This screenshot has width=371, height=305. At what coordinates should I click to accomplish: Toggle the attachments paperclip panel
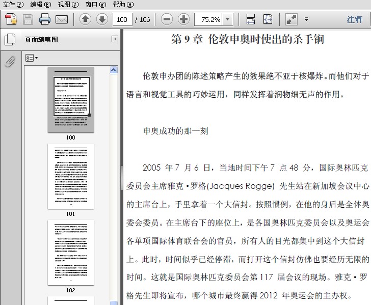point(10,62)
